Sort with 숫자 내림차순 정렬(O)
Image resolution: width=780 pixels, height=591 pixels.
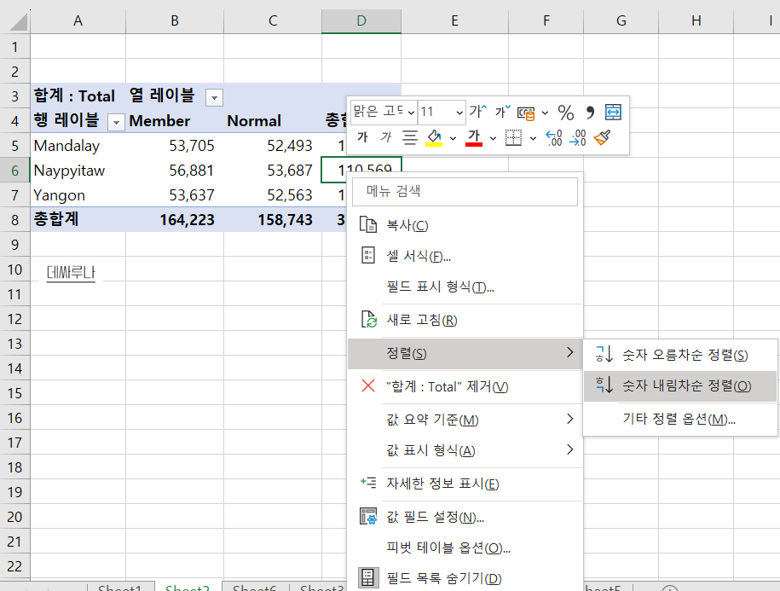679,385
